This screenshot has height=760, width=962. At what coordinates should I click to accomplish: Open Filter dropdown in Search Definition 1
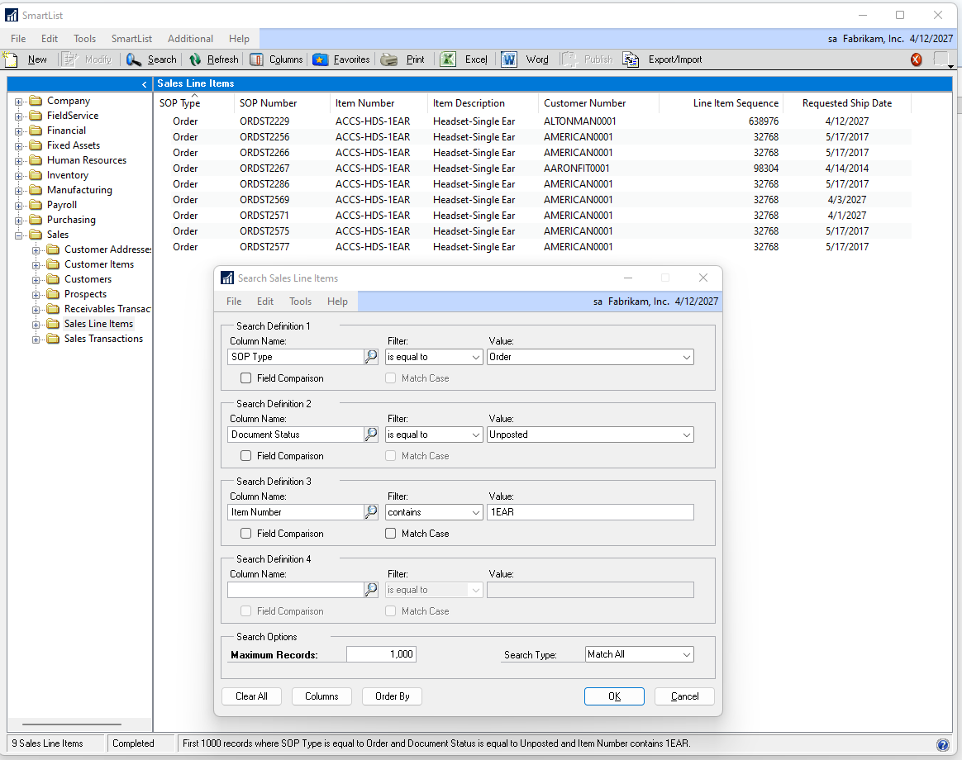[476, 357]
